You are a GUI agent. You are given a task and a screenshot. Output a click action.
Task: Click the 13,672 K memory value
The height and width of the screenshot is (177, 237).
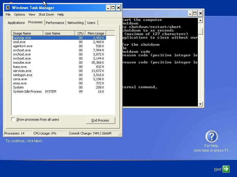(x=98, y=71)
